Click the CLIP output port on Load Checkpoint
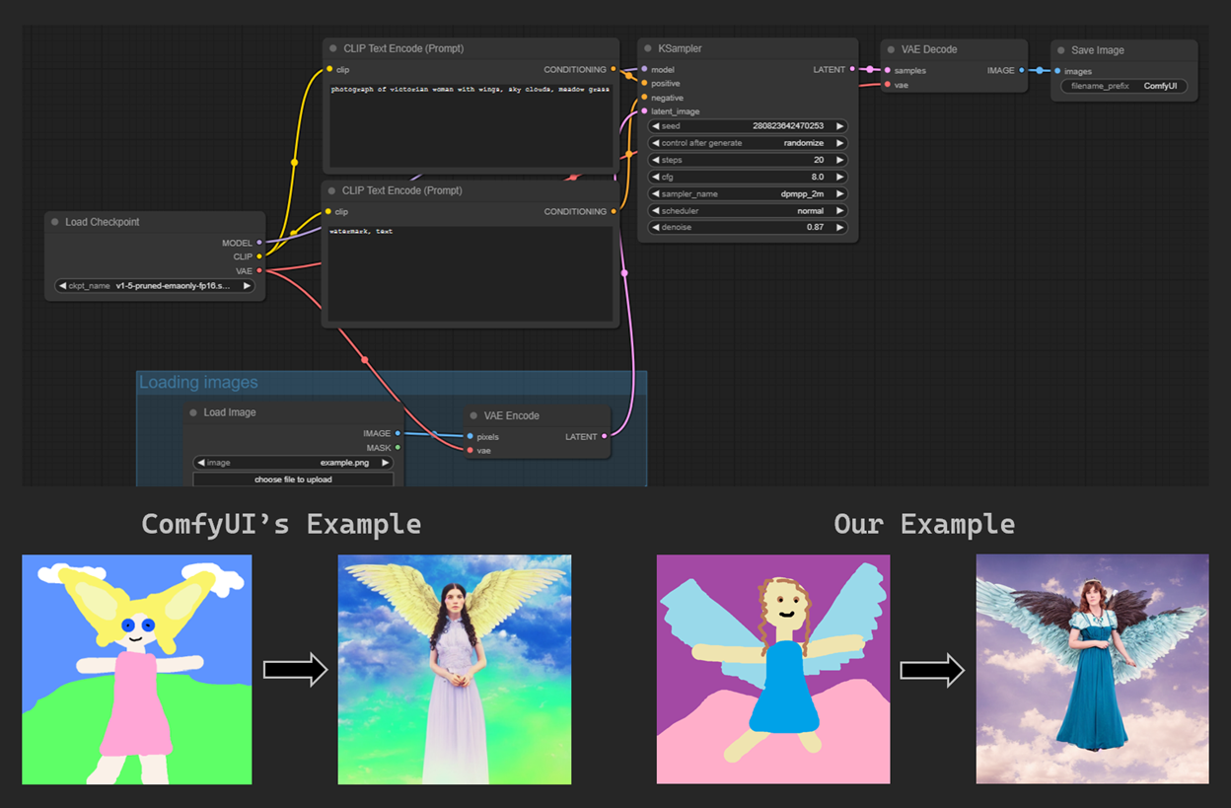This screenshot has width=1231, height=808. (259, 257)
